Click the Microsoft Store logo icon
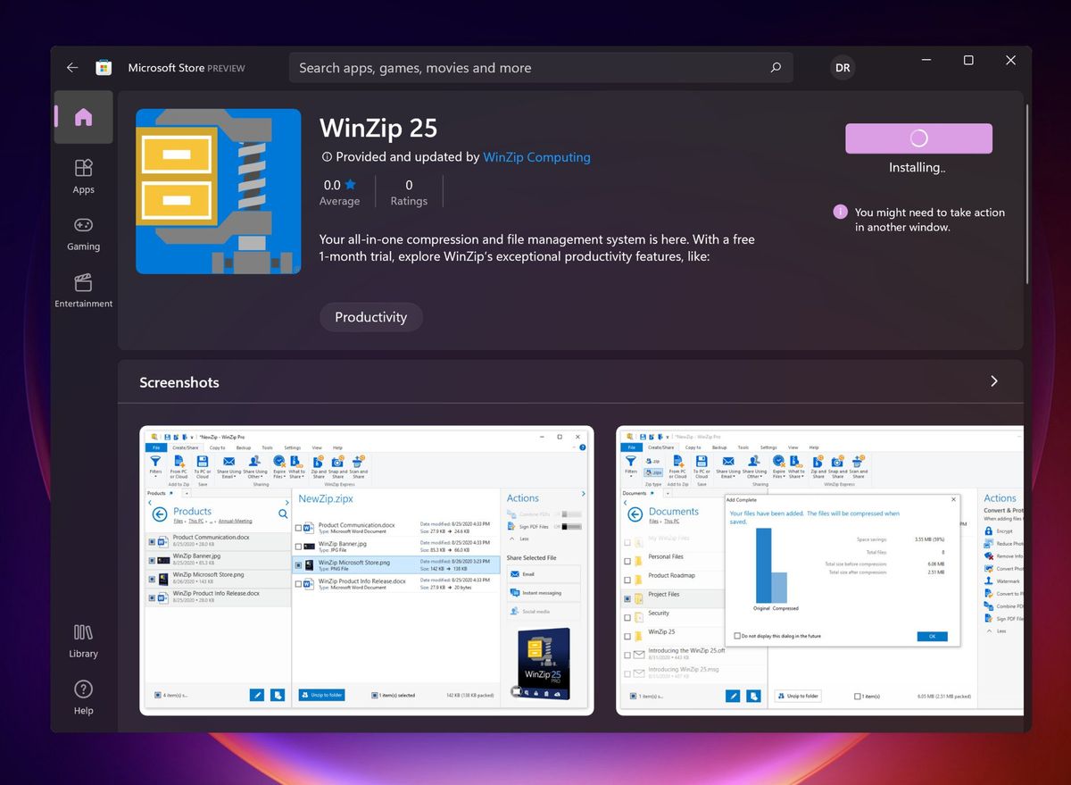The image size is (1071, 785). click(104, 67)
